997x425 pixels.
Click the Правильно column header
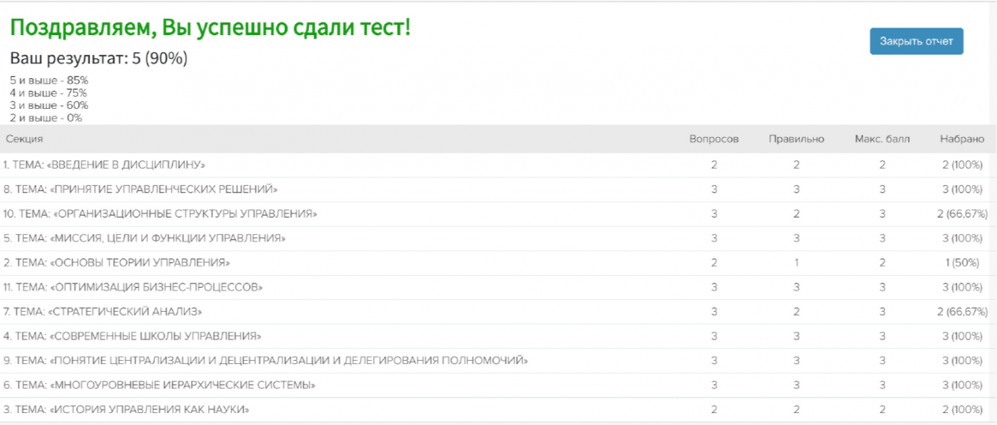(x=796, y=139)
